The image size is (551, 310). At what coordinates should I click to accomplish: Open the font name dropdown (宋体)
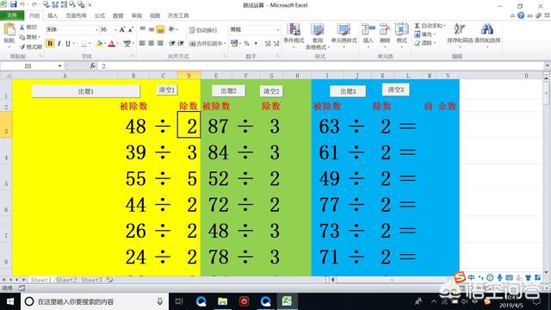point(96,30)
